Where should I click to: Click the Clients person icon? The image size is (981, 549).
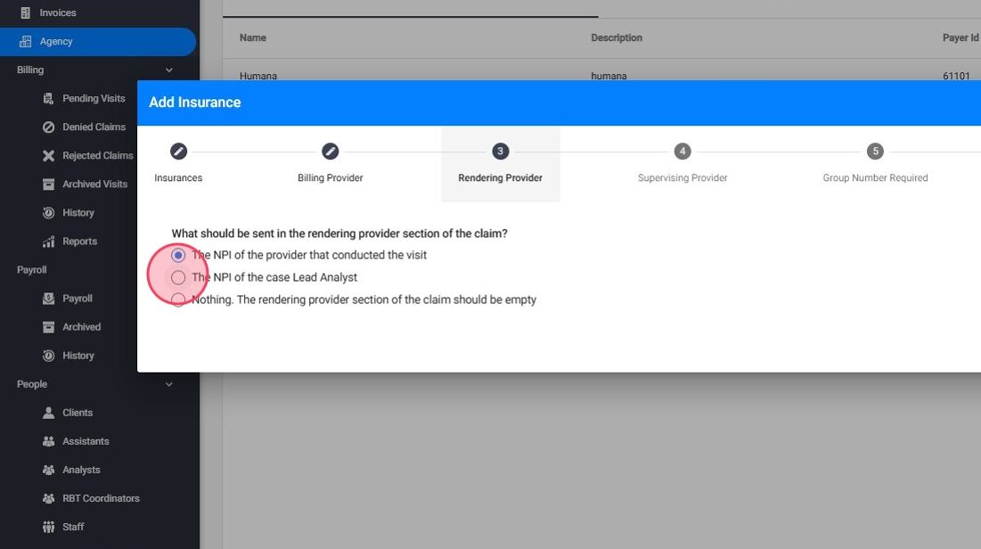point(48,413)
